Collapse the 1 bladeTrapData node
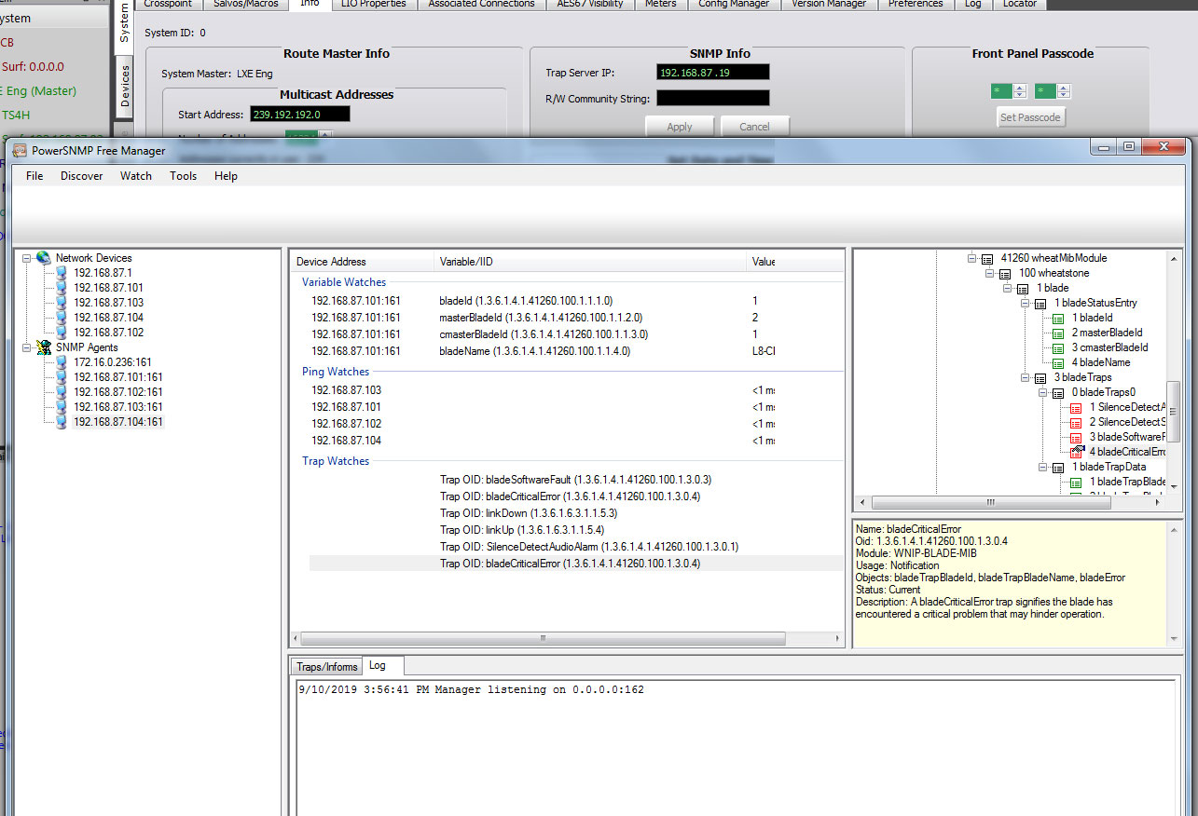Viewport: 1198px width, 816px height. (1042, 467)
